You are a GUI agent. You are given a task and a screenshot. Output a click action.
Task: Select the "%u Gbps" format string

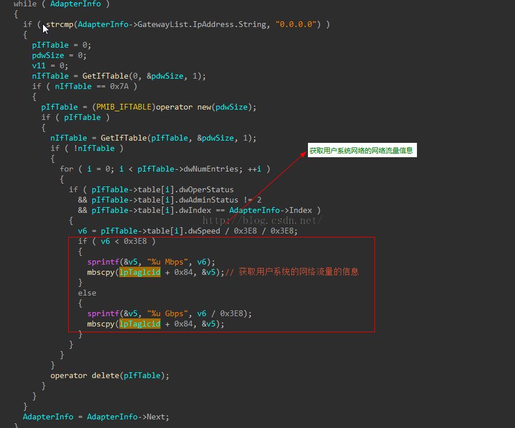[x=167, y=313]
